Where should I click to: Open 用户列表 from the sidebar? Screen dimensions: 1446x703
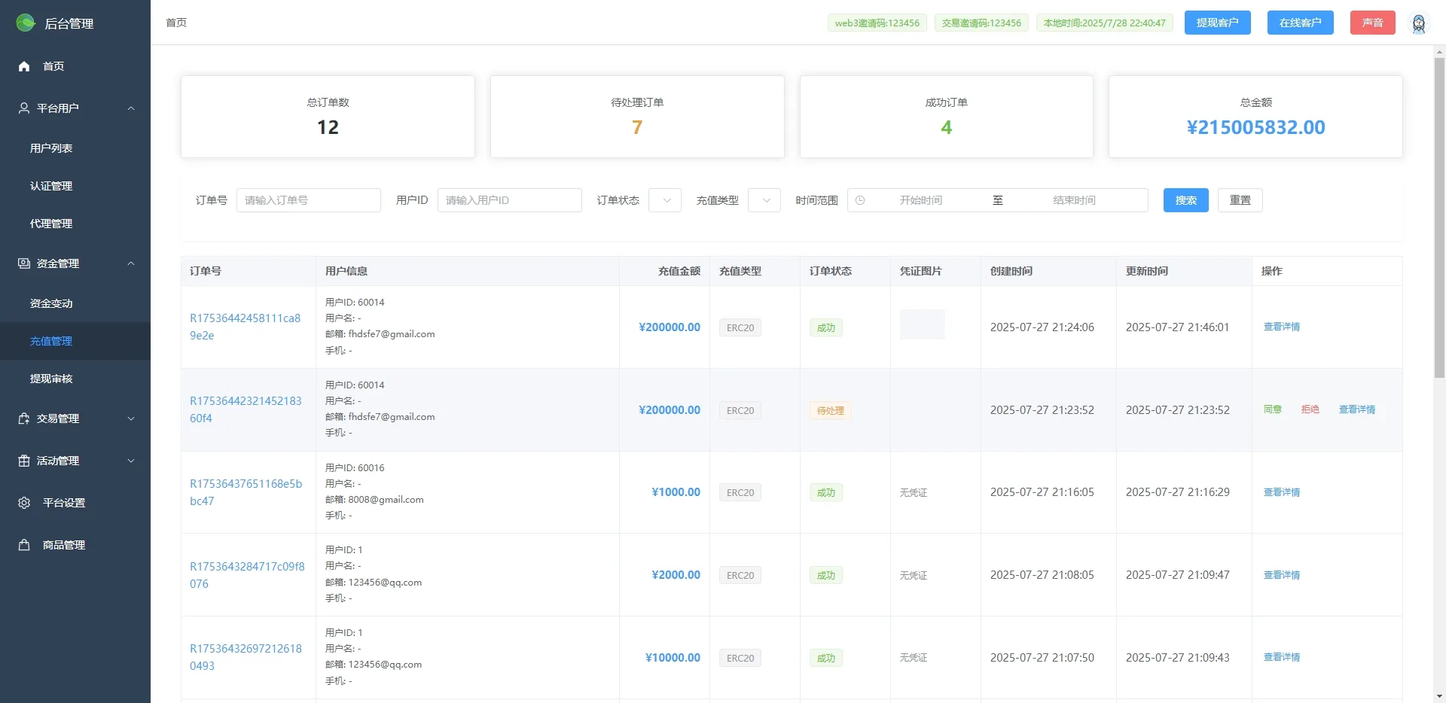tap(50, 148)
